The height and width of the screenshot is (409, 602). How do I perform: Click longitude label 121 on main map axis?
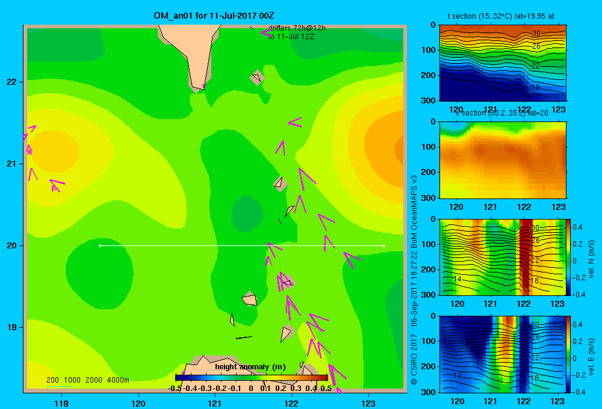pos(215,403)
